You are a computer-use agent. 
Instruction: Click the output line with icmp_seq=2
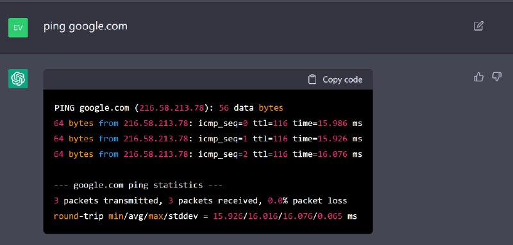pyautogui.click(x=208, y=154)
